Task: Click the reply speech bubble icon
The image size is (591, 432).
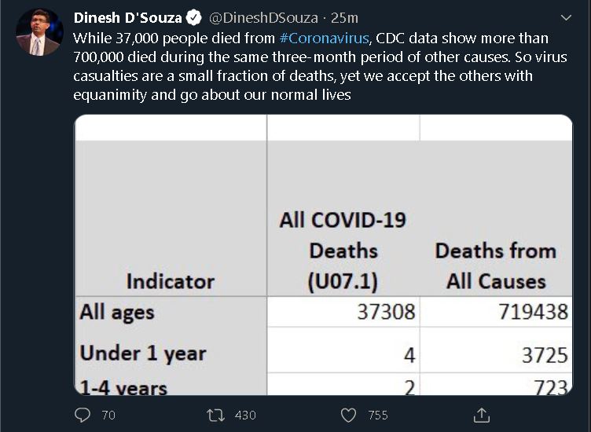Action: [83, 415]
